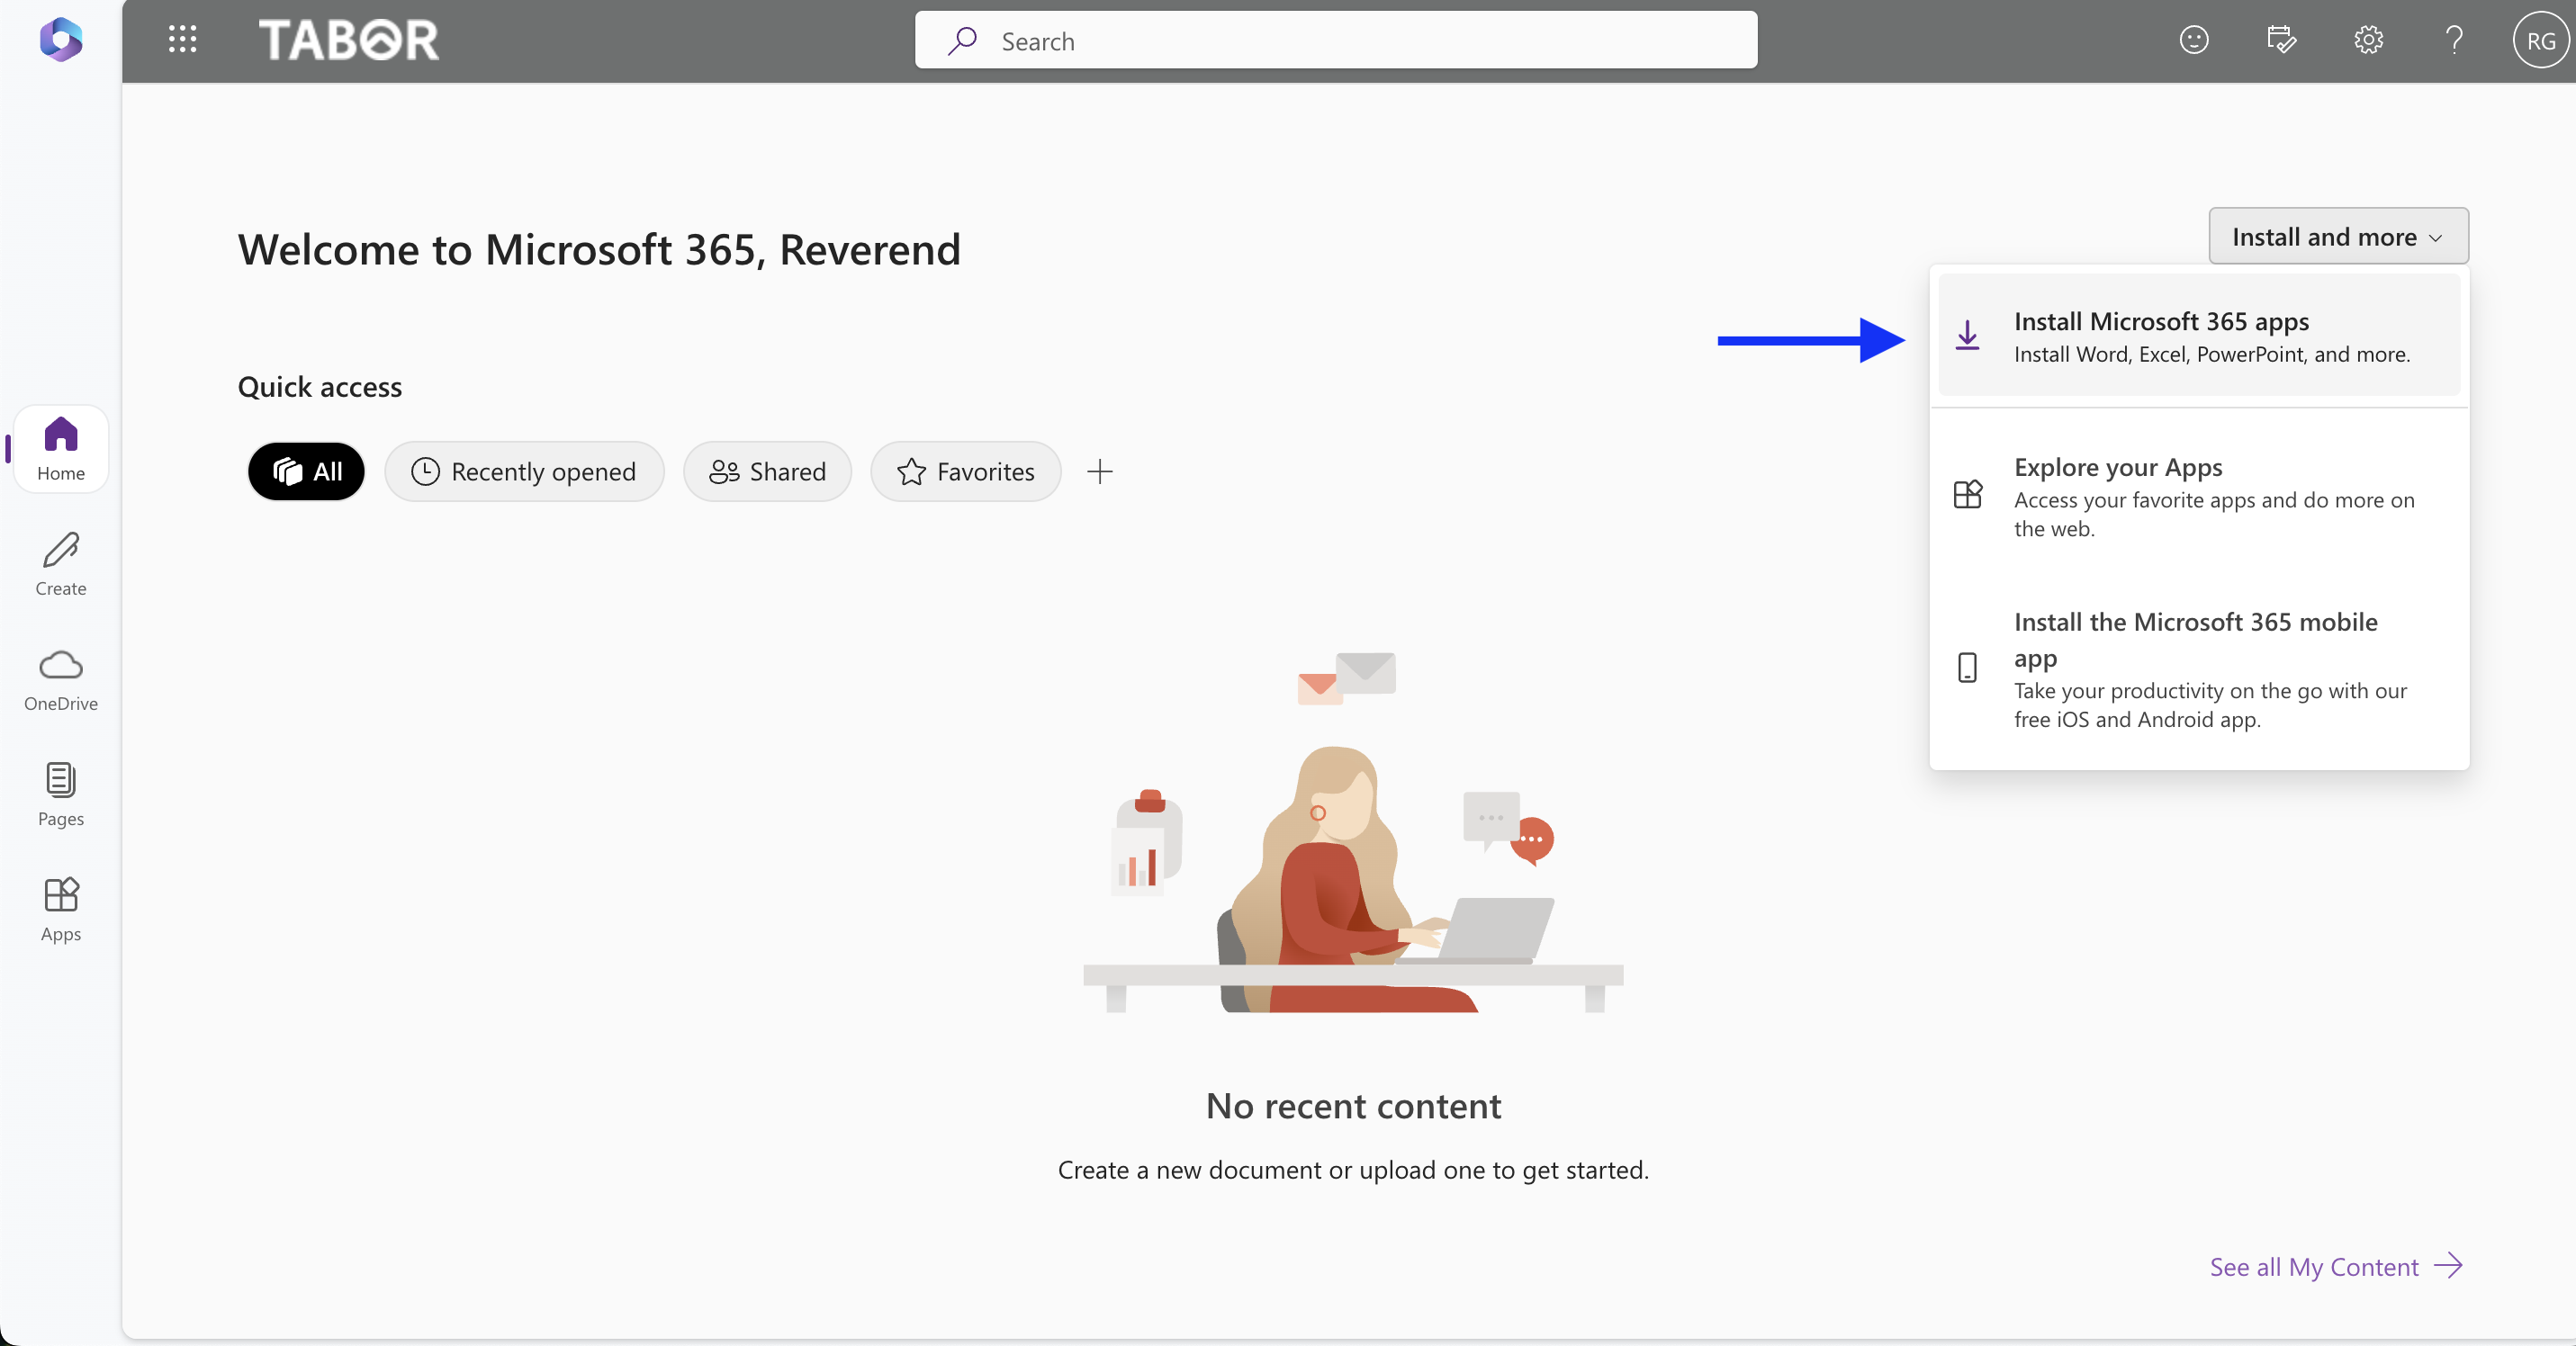Open See all My Content link
2576x1346 pixels.
coord(2335,1264)
